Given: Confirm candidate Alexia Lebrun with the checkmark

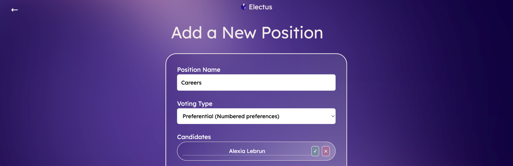Looking at the screenshot, I should click(315, 151).
